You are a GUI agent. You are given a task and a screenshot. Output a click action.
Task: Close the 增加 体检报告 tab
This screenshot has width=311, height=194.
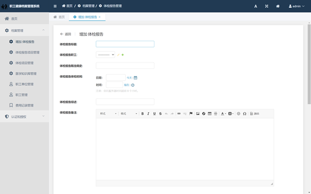[x=100, y=17]
